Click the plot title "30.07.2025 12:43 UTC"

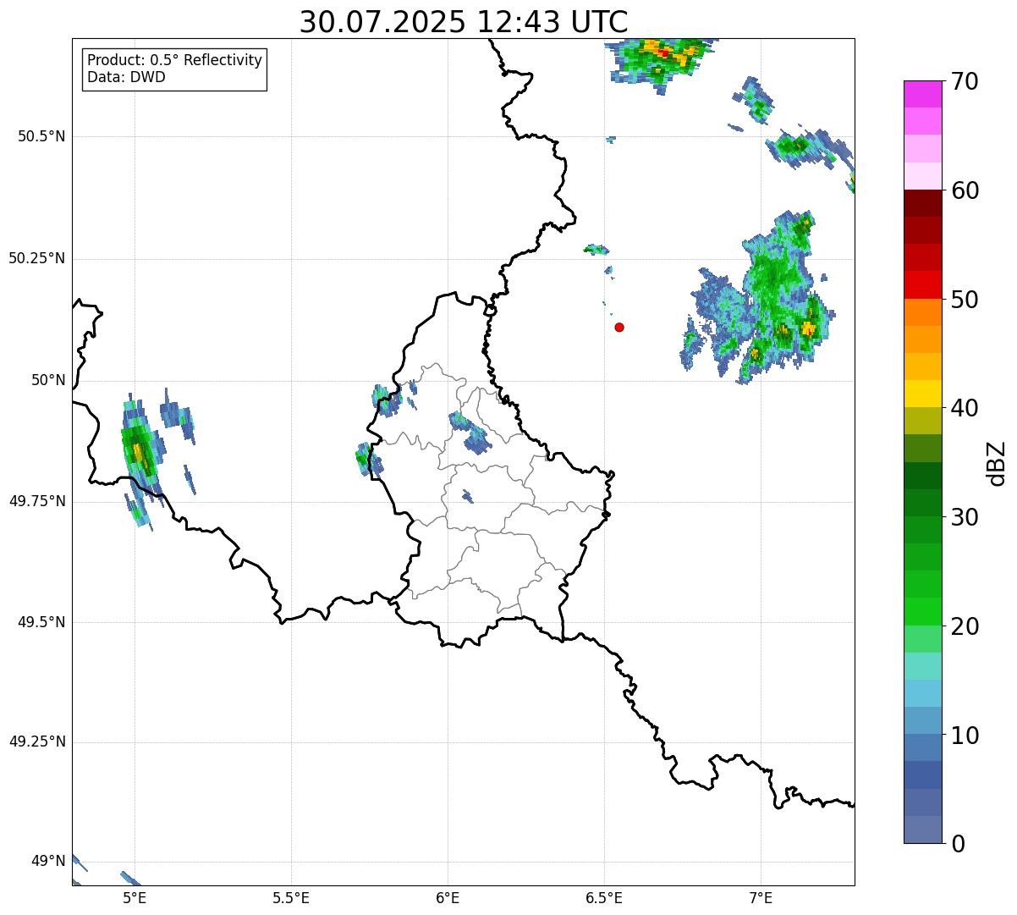click(x=464, y=21)
